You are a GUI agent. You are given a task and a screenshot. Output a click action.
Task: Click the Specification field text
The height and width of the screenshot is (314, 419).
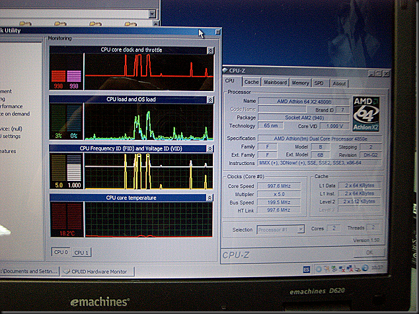tap(320, 139)
